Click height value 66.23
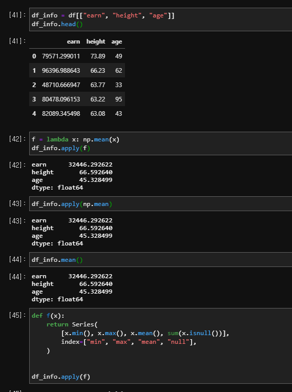292x392 pixels. tap(98, 71)
